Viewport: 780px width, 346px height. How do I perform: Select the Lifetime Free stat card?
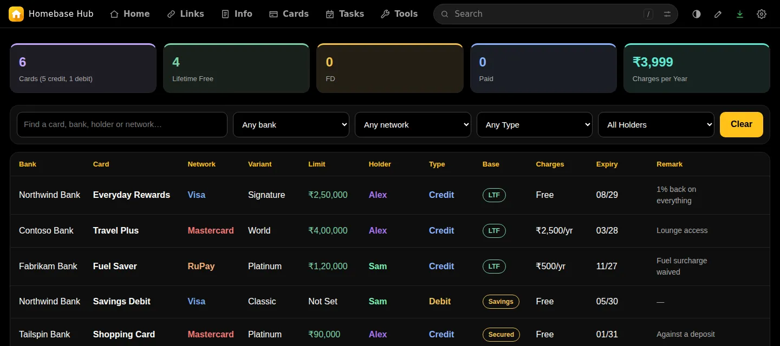[x=236, y=68]
